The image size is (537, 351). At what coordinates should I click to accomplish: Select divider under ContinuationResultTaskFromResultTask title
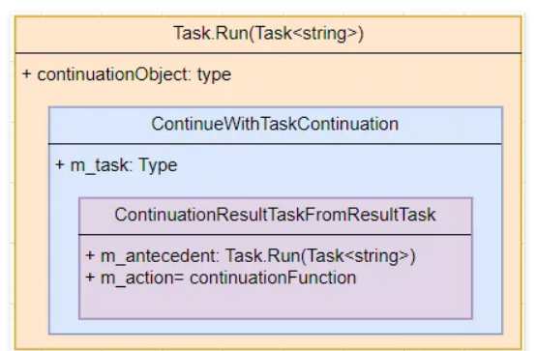tap(276, 234)
